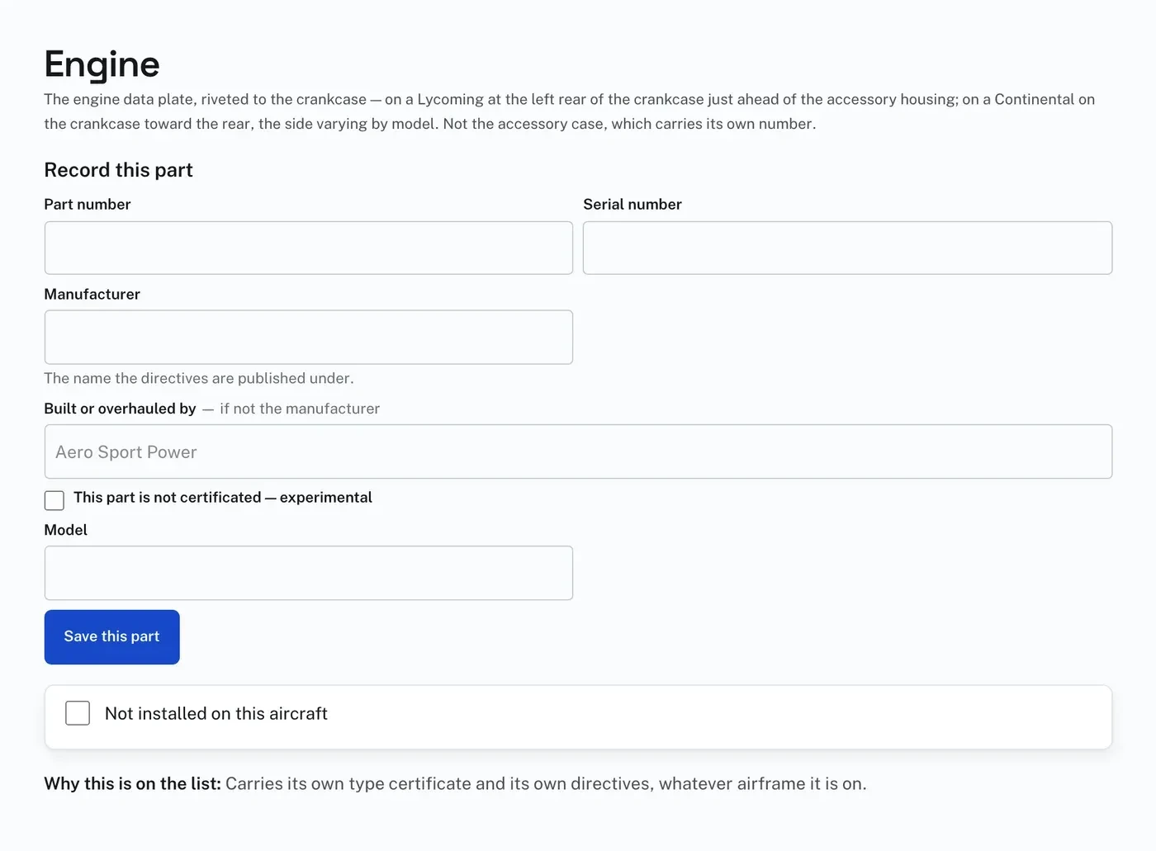Viewport: 1156px width, 851px height.
Task: Focus the Serial number text box
Action: tap(847, 248)
